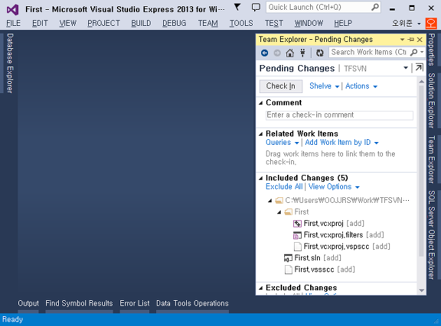Select First.vcxproj.filters file icon
Viewport: 441px width, 326px height.
(297, 235)
